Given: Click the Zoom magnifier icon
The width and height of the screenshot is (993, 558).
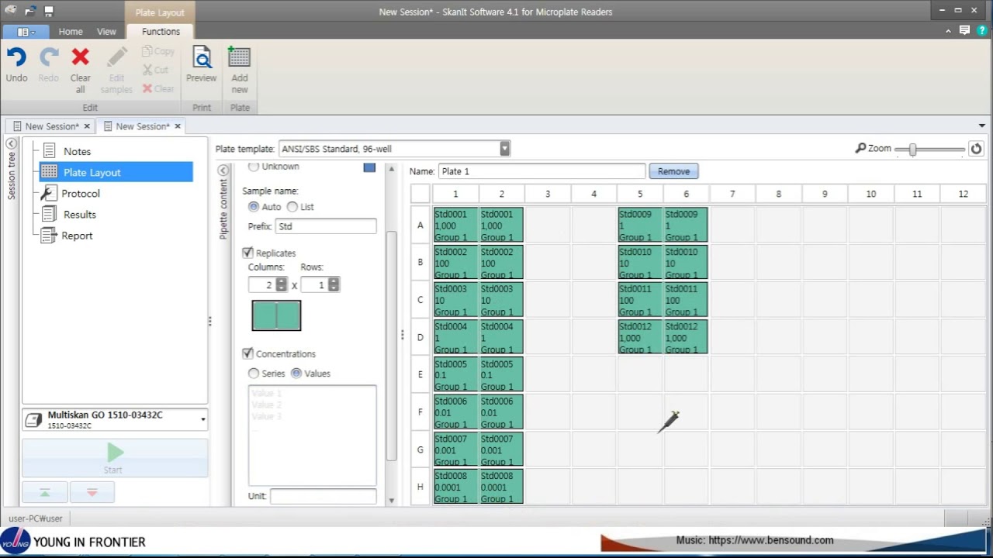Looking at the screenshot, I should [860, 148].
